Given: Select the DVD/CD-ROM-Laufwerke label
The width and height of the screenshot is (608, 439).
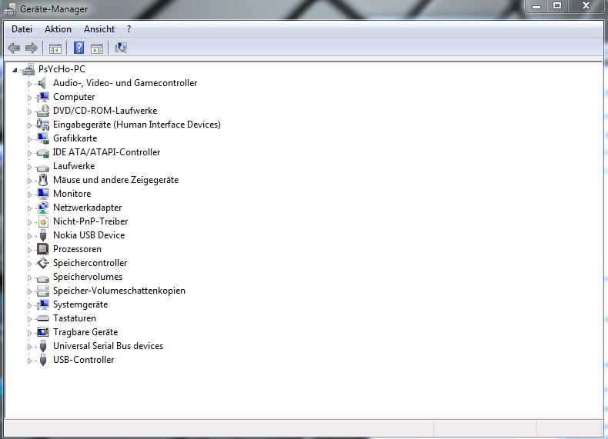Looking at the screenshot, I should (x=105, y=111).
